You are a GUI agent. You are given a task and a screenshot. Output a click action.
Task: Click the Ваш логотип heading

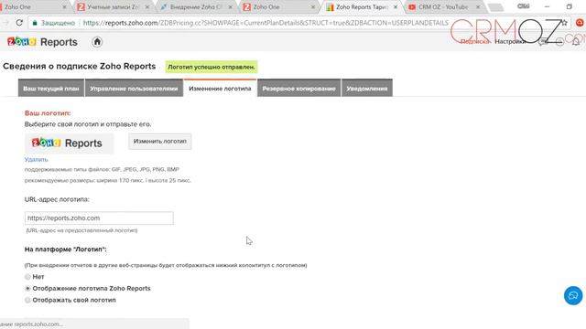coord(48,113)
